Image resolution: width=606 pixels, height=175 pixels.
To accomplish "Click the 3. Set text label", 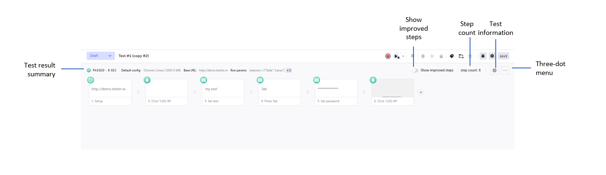I will click(212, 101).
